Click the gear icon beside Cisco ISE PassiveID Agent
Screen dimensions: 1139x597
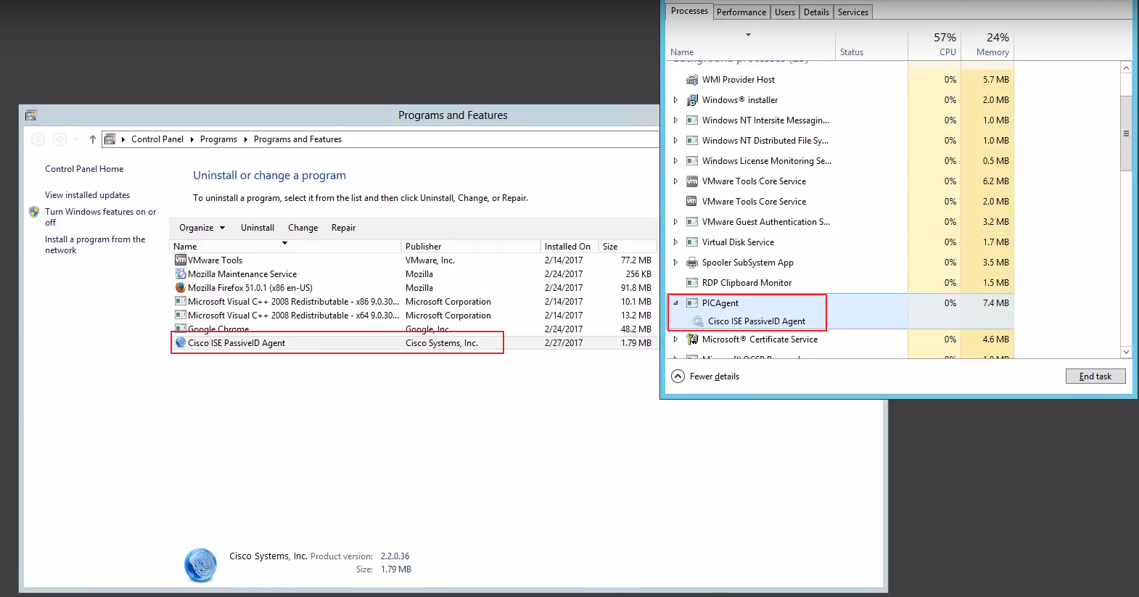click(698, 321)
